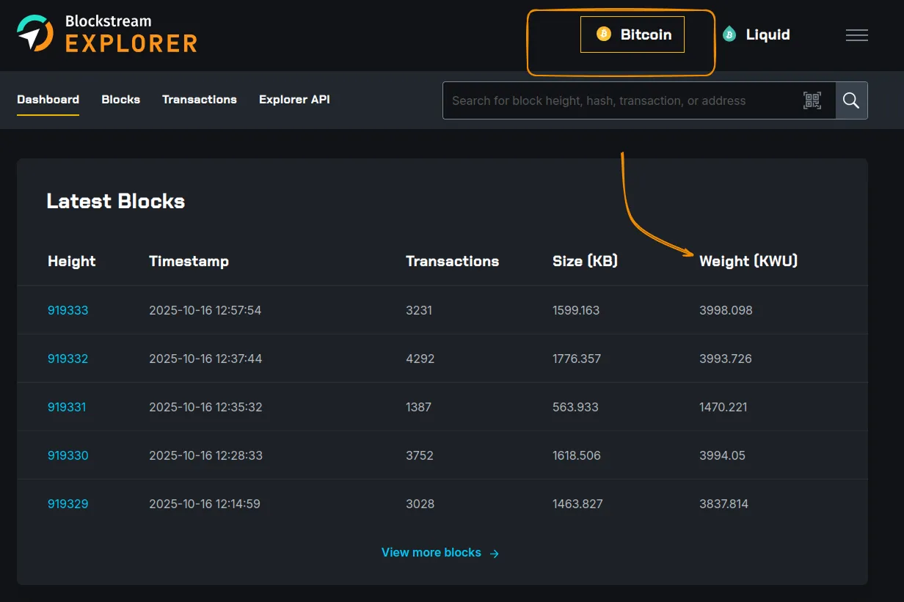Click the orange Bitcoin coin icon
The height and width of the screenshot is (602, 904).
click(x=603, y=34)
